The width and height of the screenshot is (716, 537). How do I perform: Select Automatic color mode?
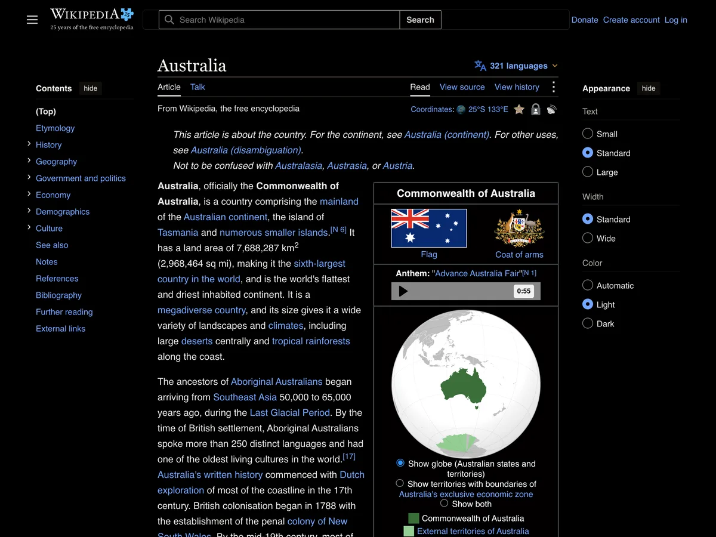click(588, 286)
